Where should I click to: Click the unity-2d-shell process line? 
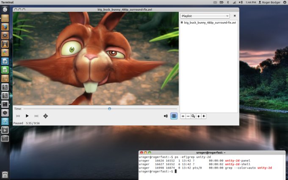point(194,164)
